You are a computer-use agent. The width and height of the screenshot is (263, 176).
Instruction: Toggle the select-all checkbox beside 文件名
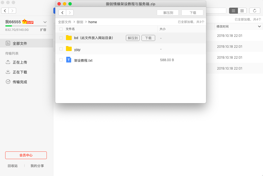pos(61,29)
